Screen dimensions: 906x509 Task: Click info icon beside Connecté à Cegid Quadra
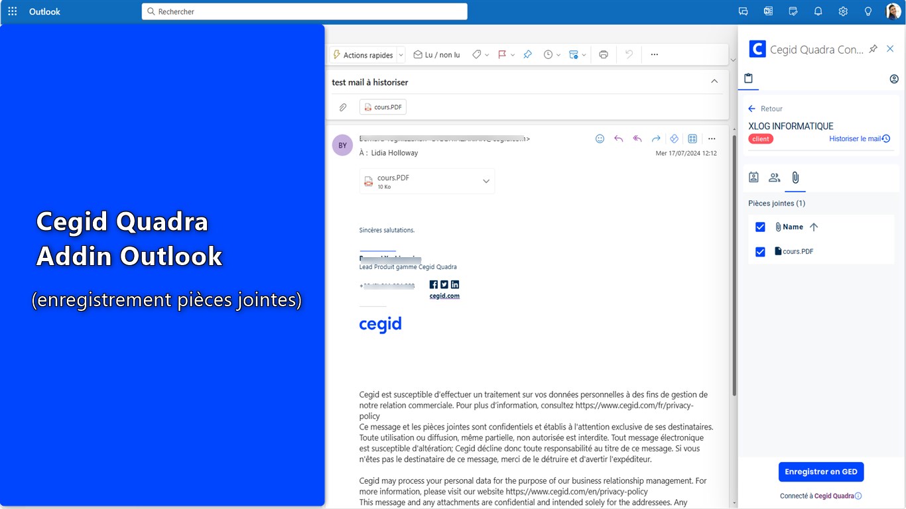click(x=858, y=496)
